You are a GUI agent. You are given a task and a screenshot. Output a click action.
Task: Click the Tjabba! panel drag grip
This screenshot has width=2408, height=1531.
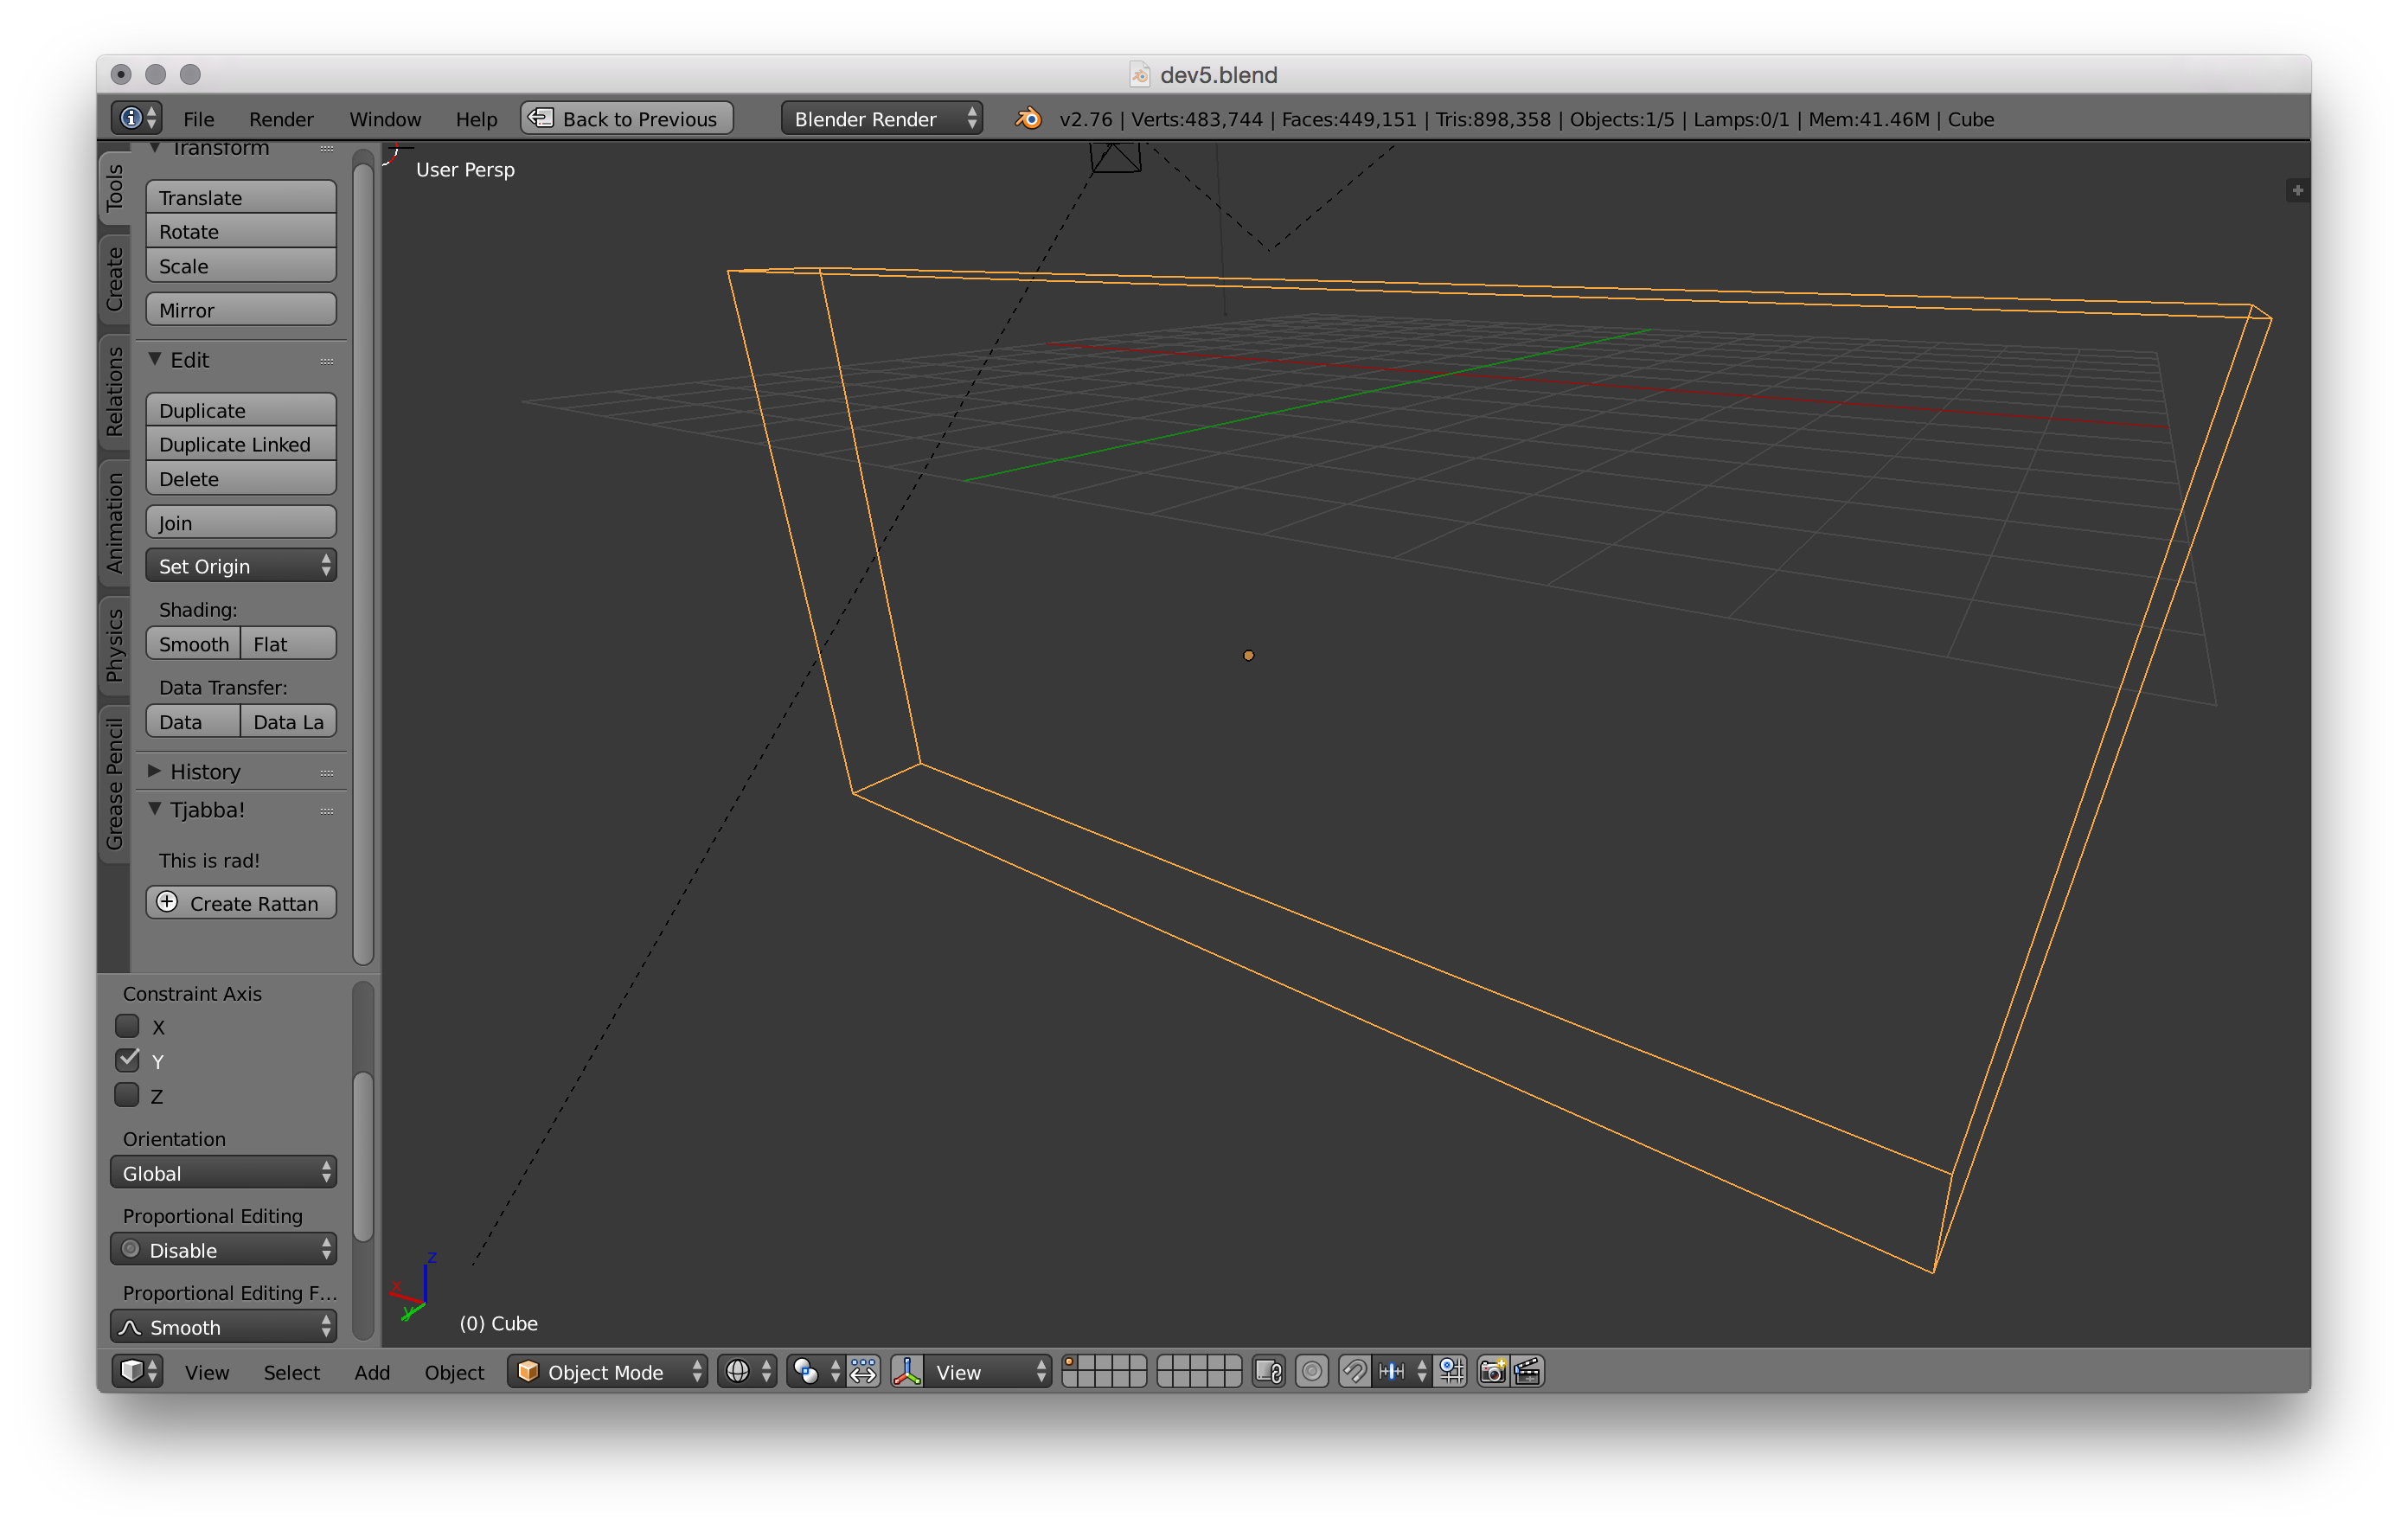point(327,811)
